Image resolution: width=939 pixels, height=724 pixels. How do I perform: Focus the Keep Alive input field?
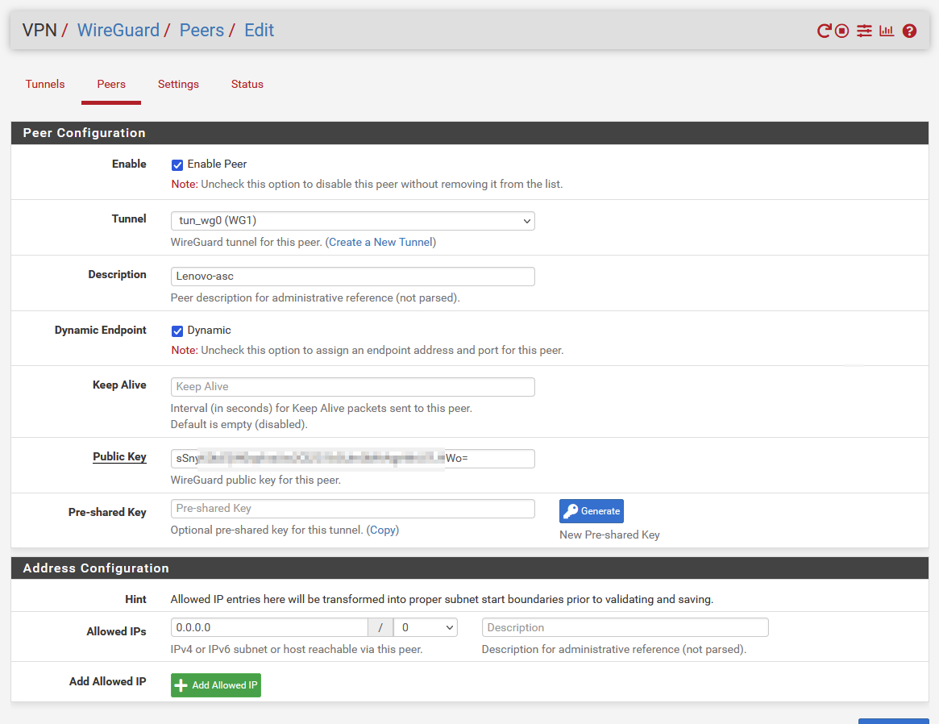[352, 387]
